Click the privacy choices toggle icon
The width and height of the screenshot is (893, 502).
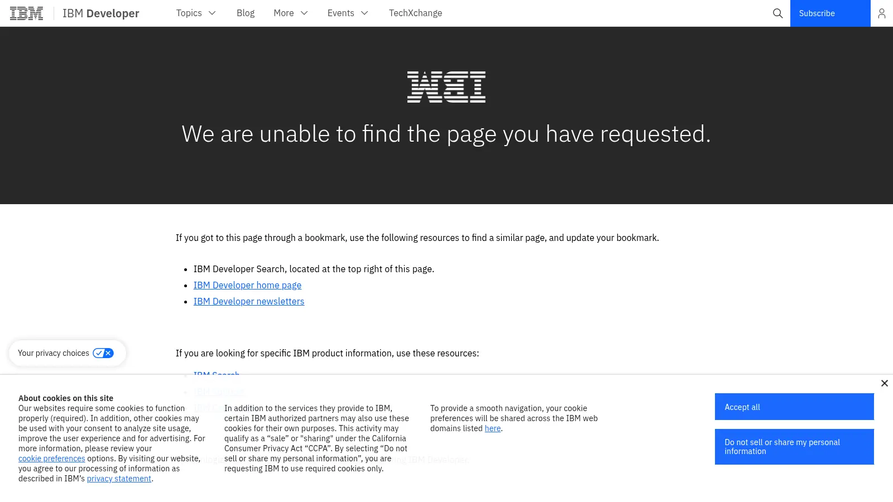coord(103,353)
